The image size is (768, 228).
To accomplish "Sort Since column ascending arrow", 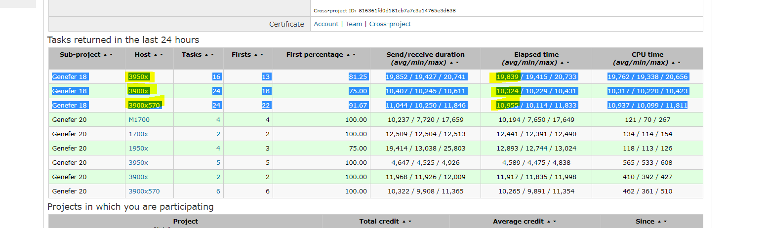I will [659, 222].
